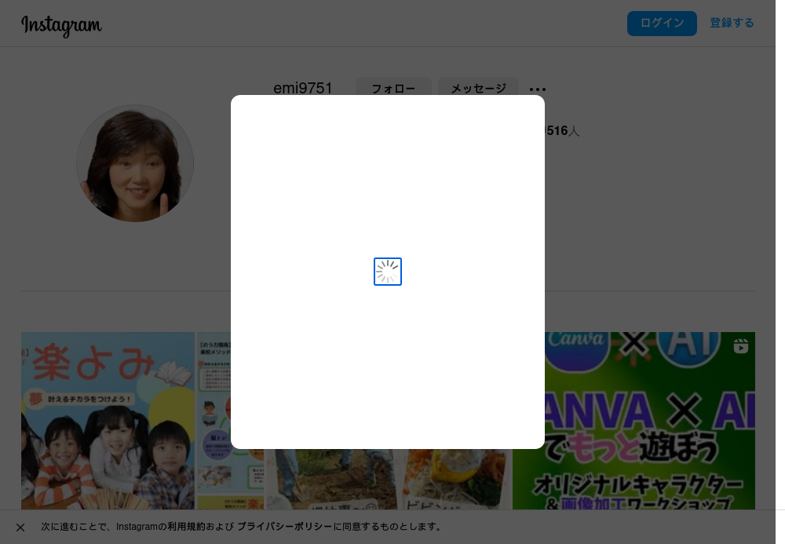Viewport: 785px width, 544px height.
Task: Open the three-dot options menu
Action: [x=537, y=89]
